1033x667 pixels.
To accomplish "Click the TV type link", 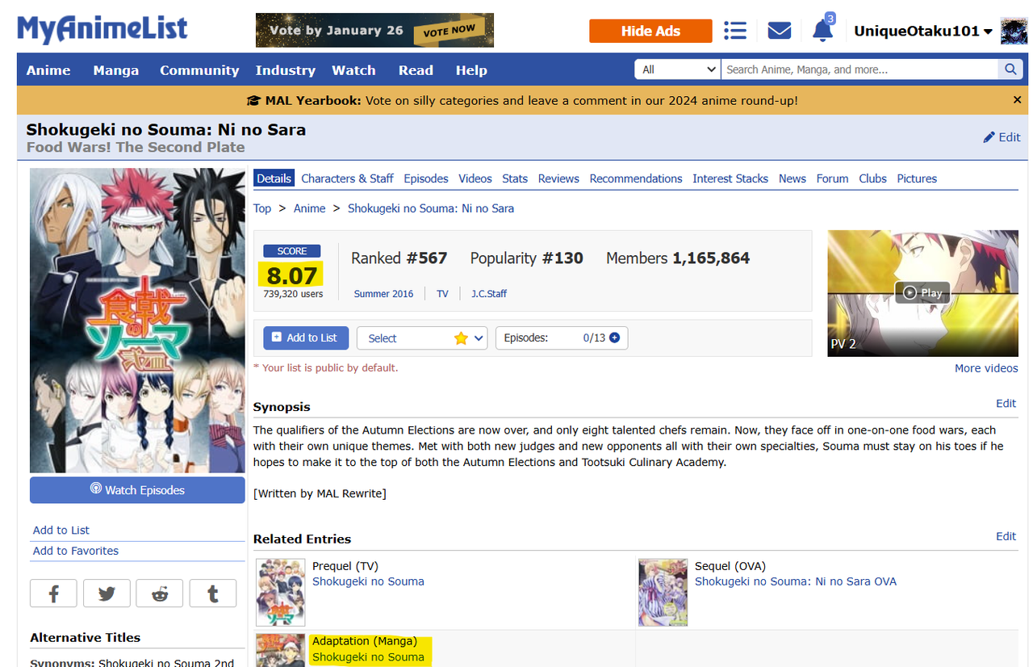I will coord(442,294).
